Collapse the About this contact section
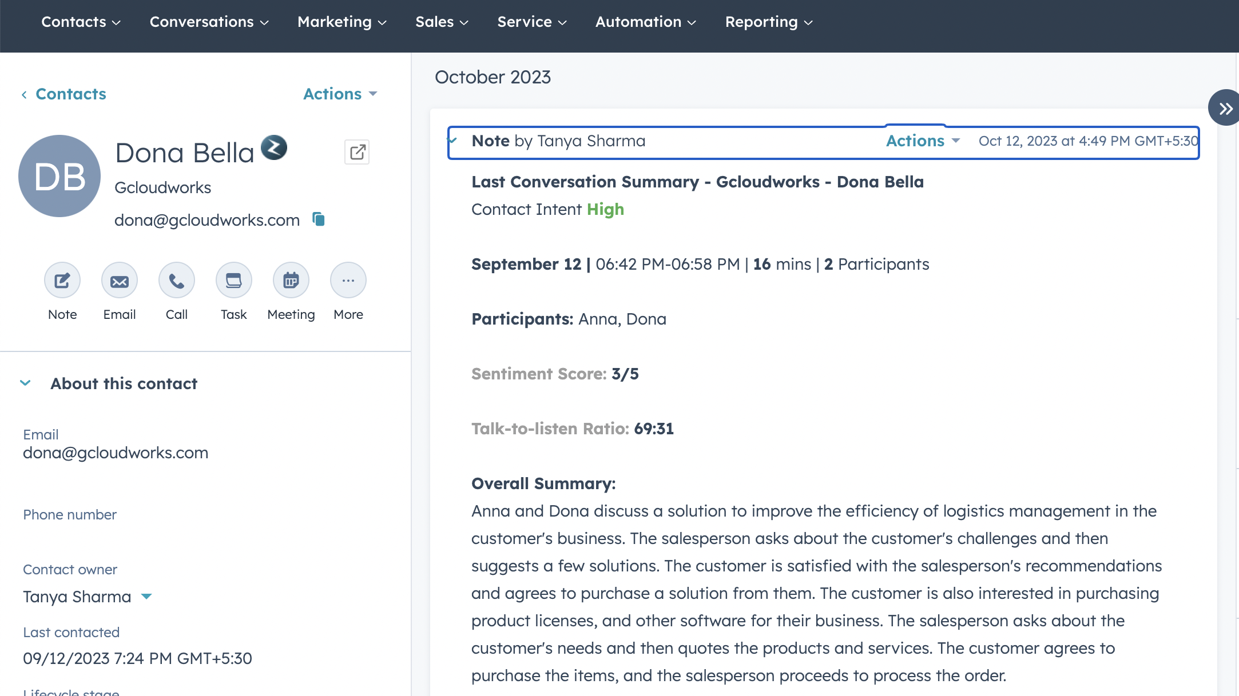This screenshot has height=696, width=1239. point(25,383)
